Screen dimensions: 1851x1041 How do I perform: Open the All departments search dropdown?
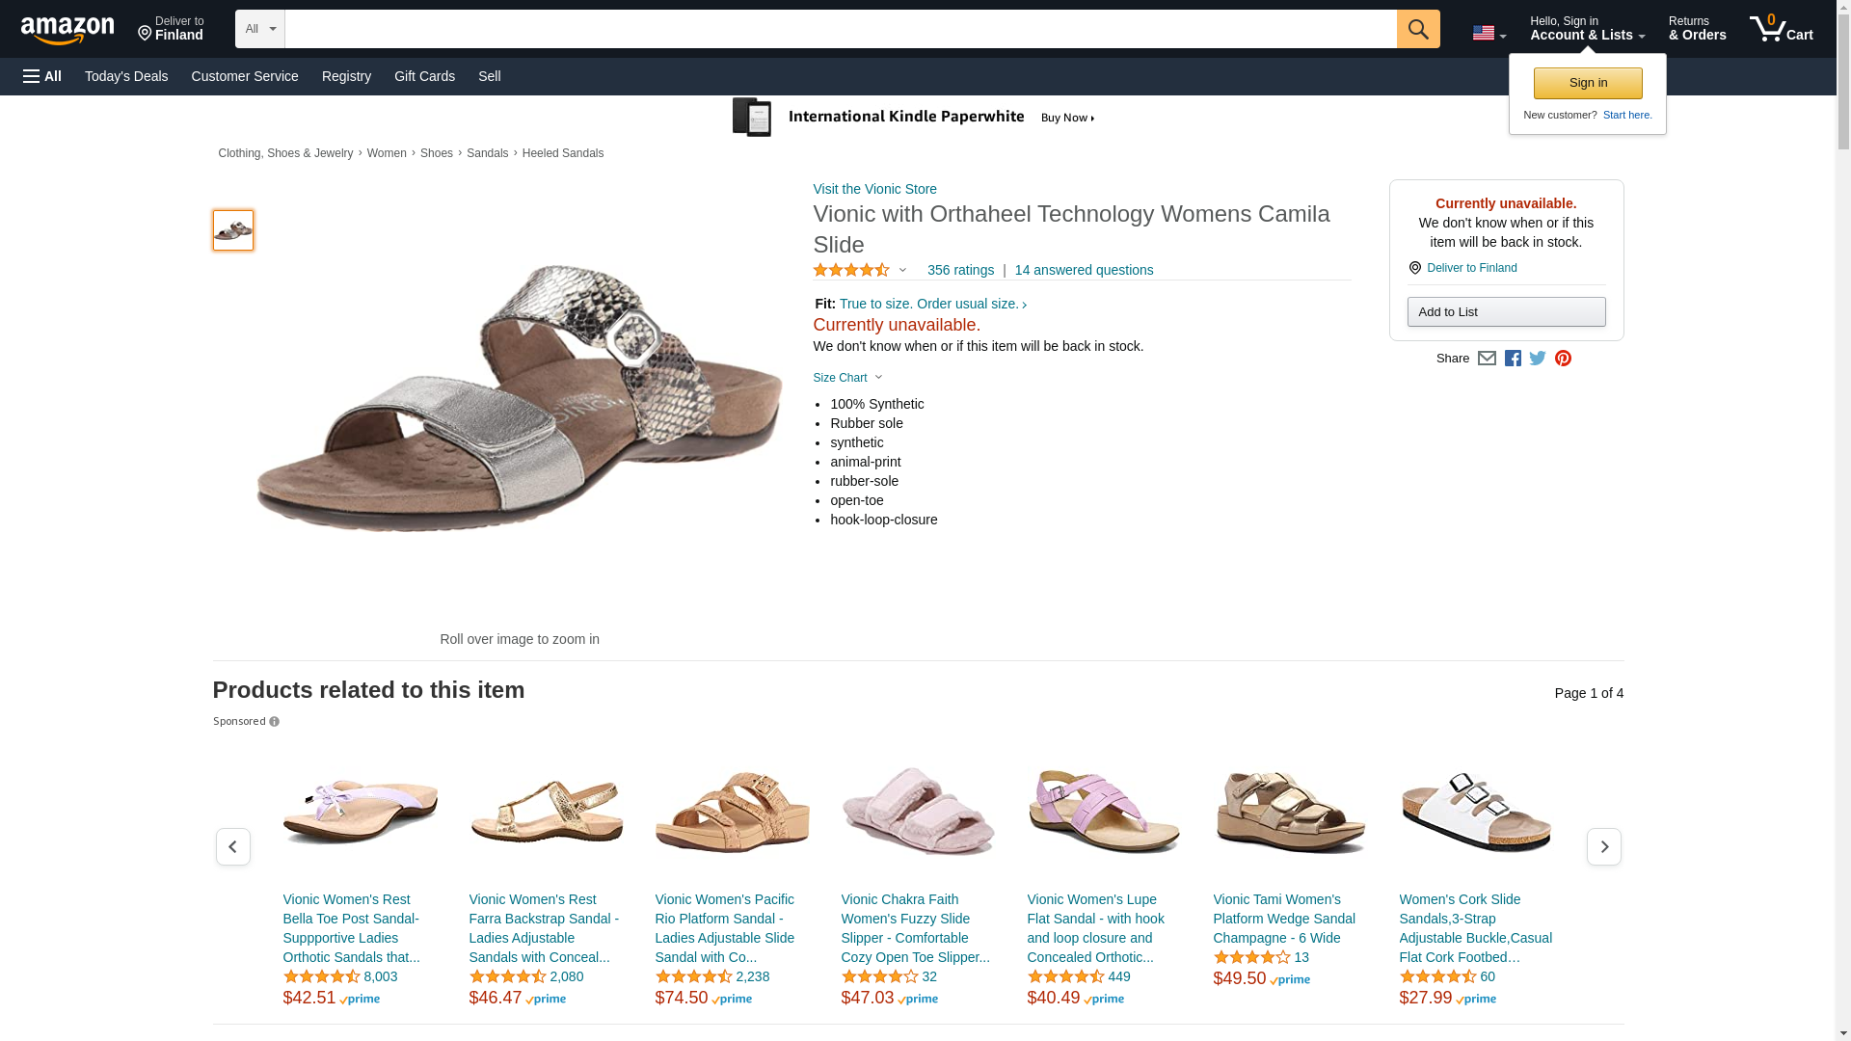pyautogui.click(x=259, y=29)
